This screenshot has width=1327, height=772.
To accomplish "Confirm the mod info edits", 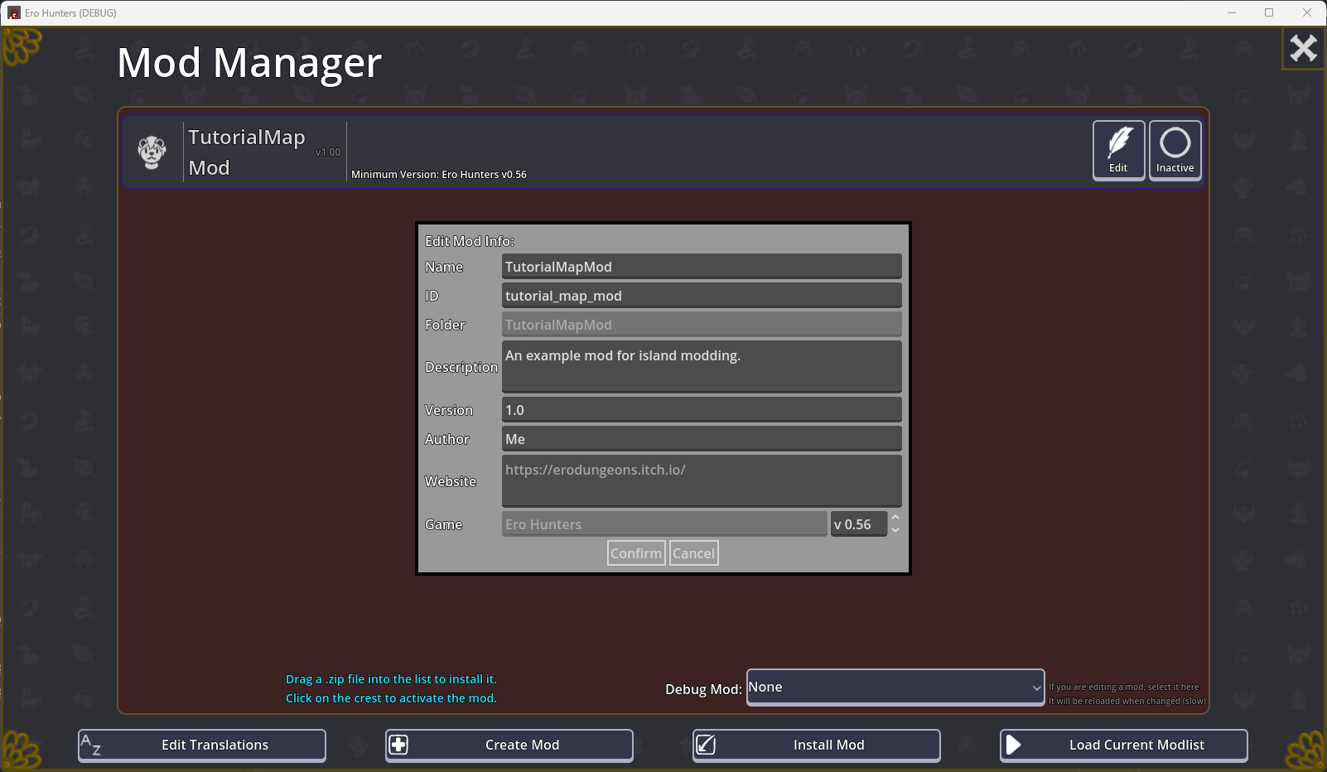I will 636,553.
